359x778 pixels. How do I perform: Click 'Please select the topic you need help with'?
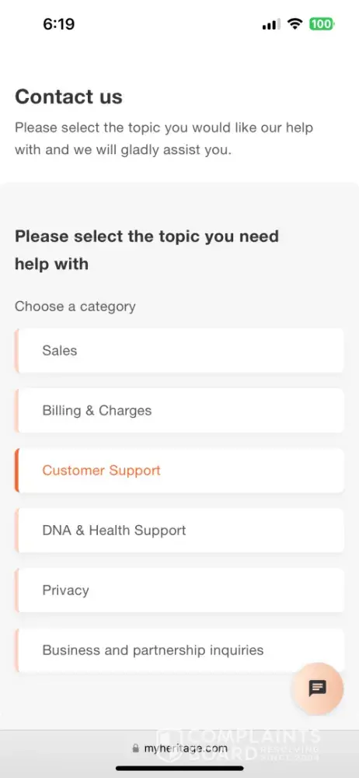[147, 250]
